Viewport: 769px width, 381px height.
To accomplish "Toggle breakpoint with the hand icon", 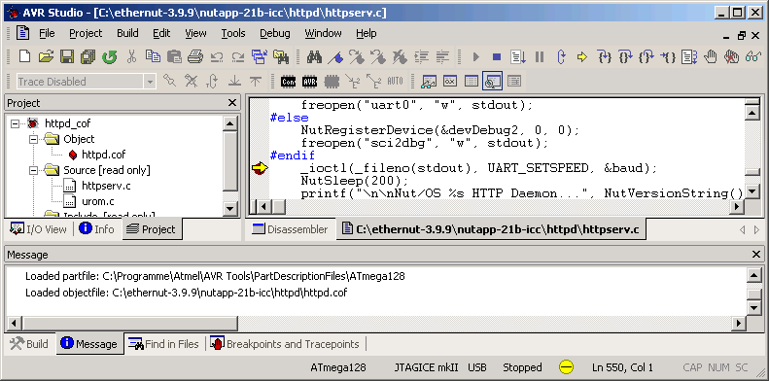I will (710, 57).
